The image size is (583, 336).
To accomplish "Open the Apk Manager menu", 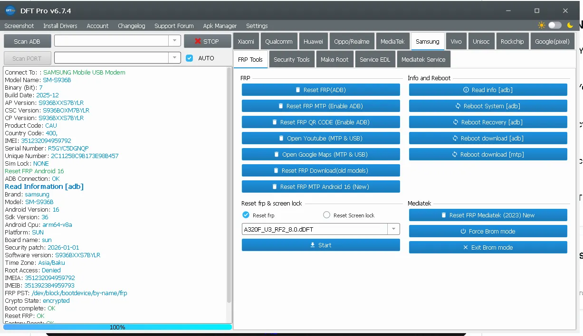I will (220, 26).
